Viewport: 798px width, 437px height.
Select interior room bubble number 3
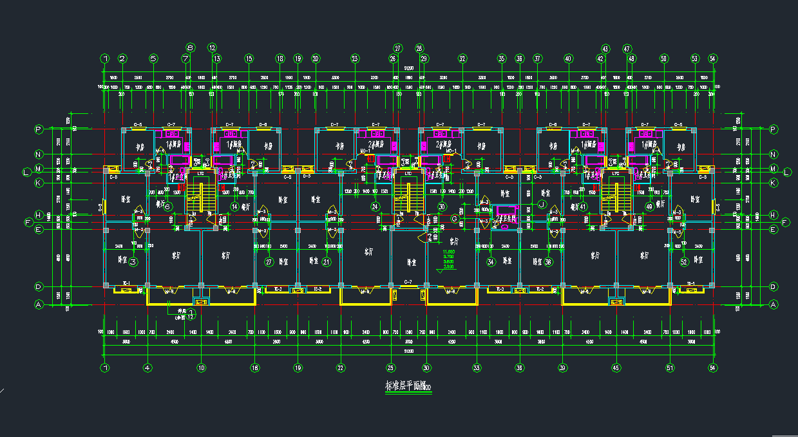click(133, 262)
